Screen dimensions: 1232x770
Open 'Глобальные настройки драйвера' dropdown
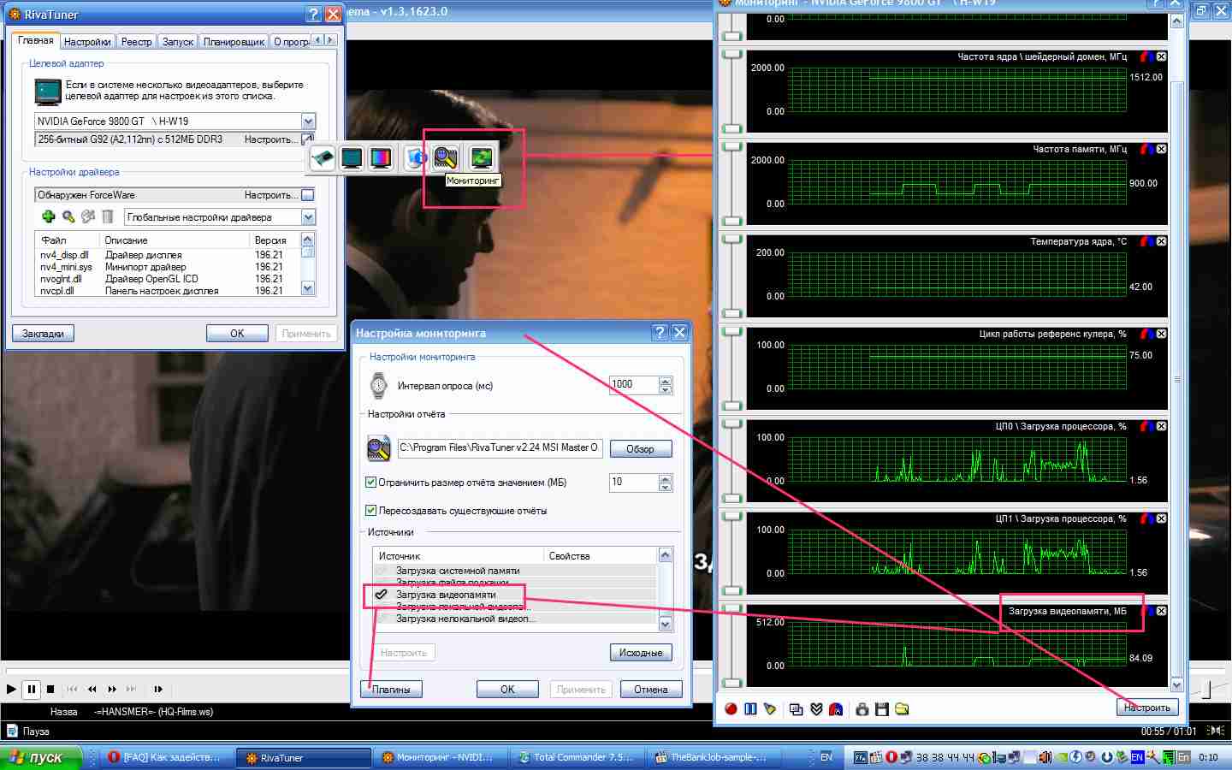pos(308,217)
